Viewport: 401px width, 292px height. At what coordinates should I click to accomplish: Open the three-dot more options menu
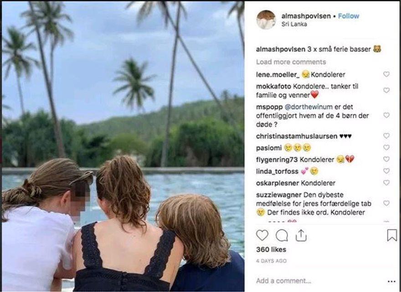click(391, 281)
